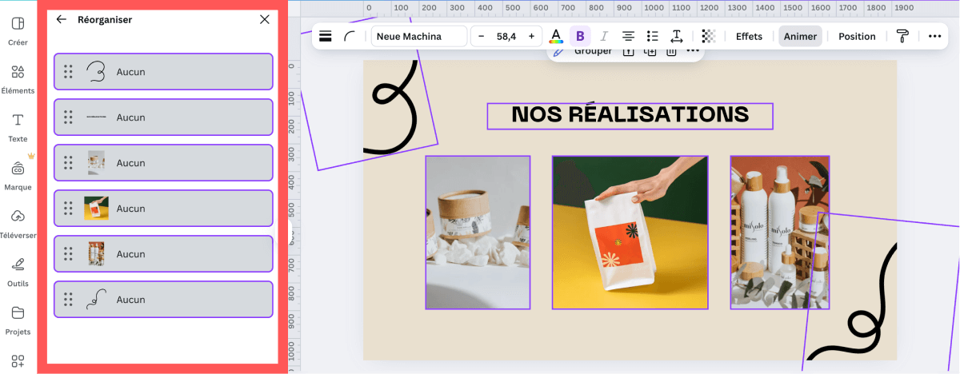
Task: Select the Aucun row with the bottles photo
Action: point(163,254)
